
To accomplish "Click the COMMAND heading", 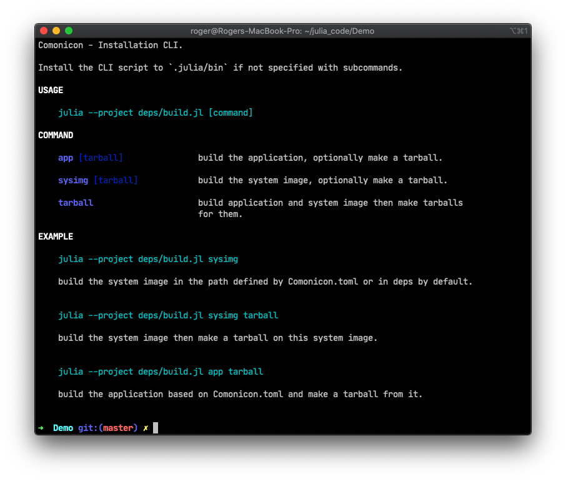I will 56,135.
